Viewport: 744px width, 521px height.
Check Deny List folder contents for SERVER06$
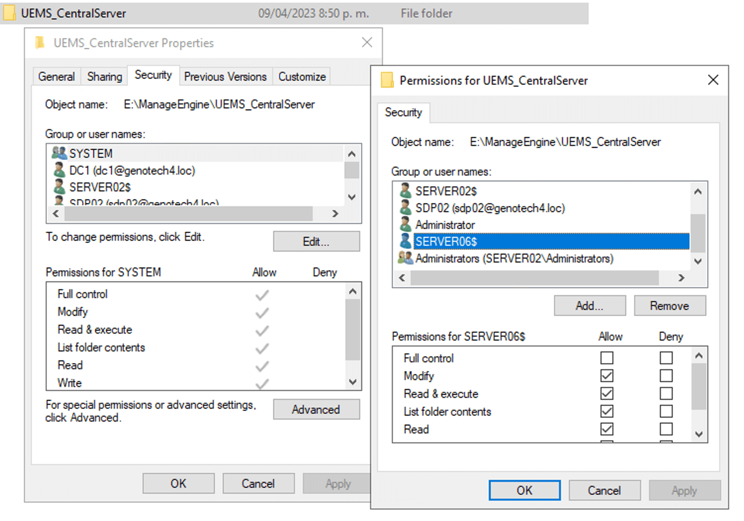pos(666,411)
